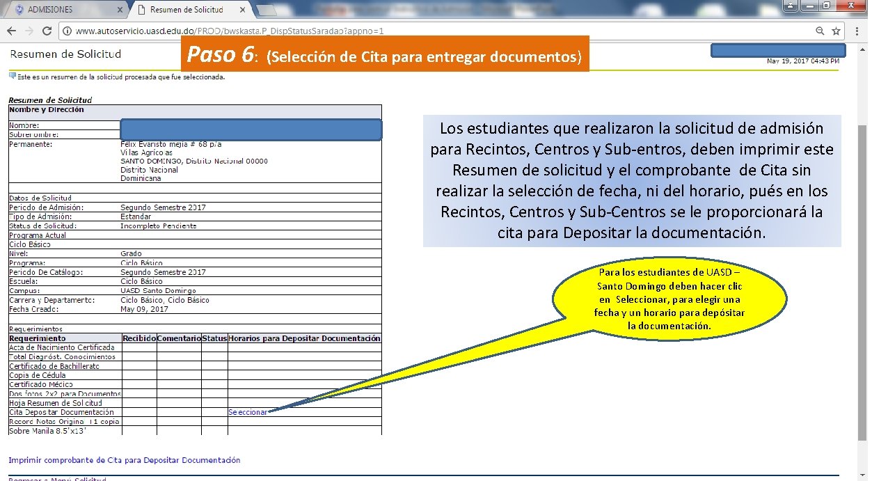
Task: Click the 'May 09, 2017' creation date
Action: pyautogui.click(x=144, y=309)
